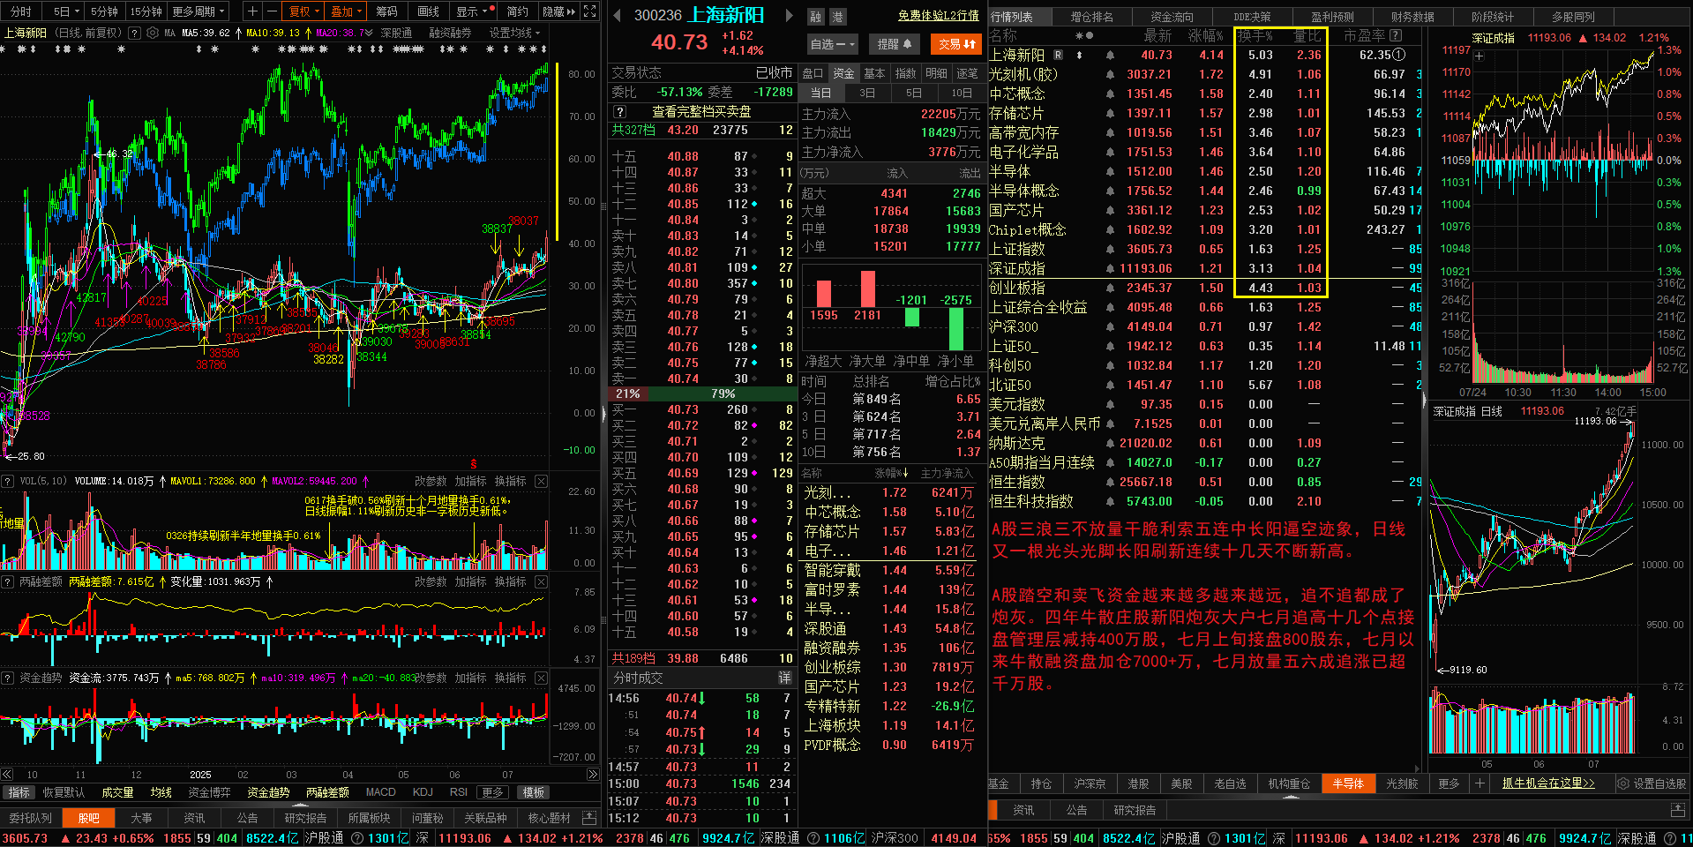1693x847 pixels.
Task: Open help icon beside 查看完整档买卖盘
Action: coord(620,111)
